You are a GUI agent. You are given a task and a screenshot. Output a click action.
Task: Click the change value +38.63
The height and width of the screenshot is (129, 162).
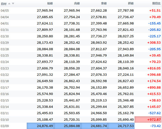coord(155,100)
